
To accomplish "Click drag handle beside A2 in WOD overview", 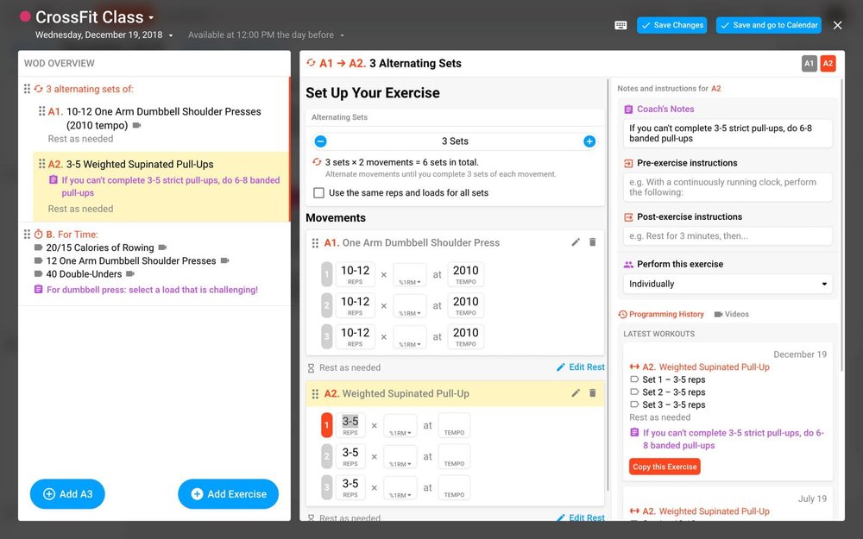I will [x=41, y=164].
